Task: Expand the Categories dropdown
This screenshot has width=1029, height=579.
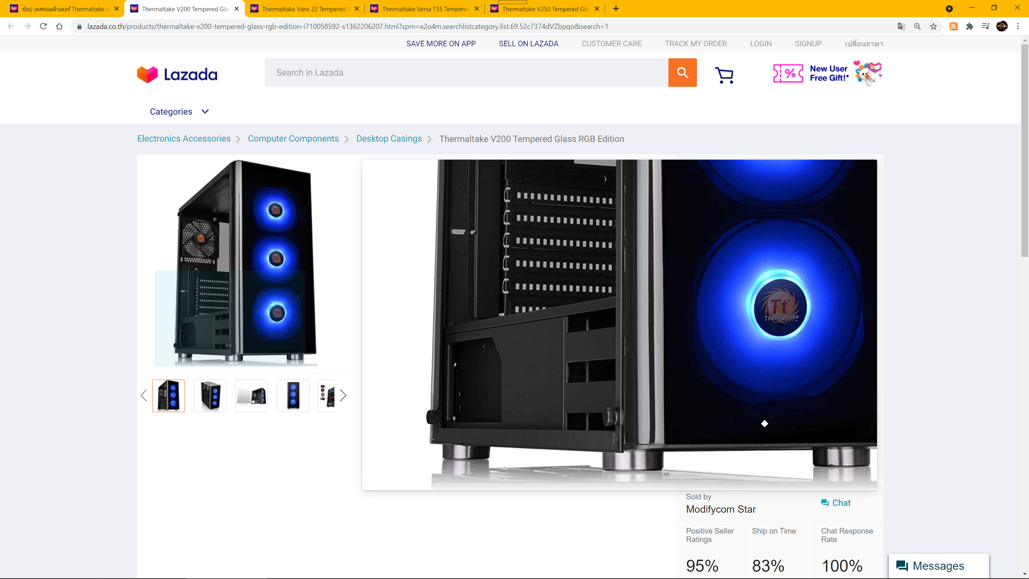Action: coord(179,112)
